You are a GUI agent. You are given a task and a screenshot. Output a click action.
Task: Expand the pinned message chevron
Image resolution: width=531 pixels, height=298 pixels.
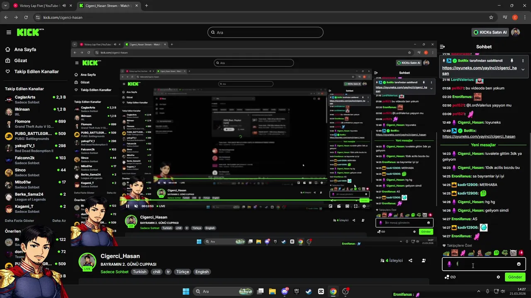tap(523, 70)
